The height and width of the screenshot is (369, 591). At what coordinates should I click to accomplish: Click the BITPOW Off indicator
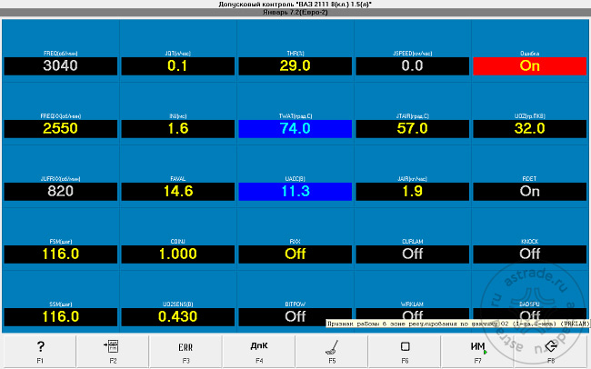click(295, 317)
